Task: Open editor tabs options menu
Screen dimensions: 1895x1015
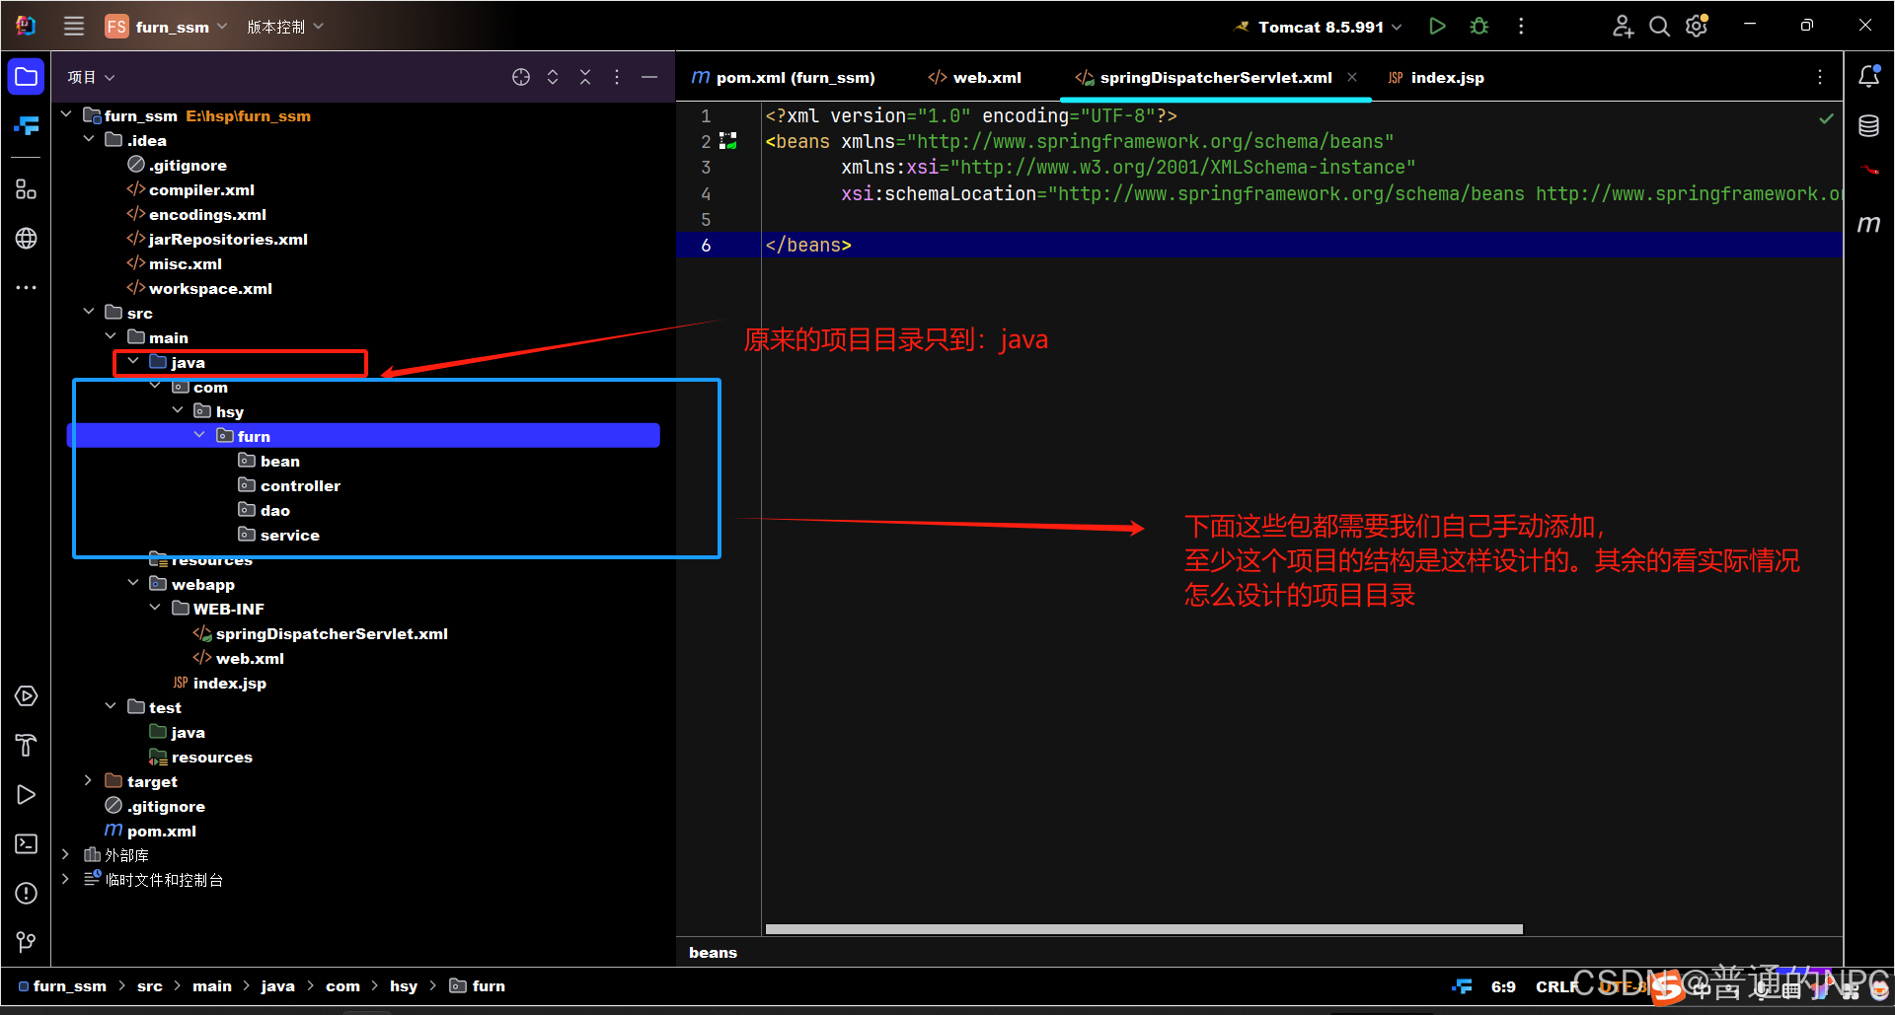Action: point(1820,77)
